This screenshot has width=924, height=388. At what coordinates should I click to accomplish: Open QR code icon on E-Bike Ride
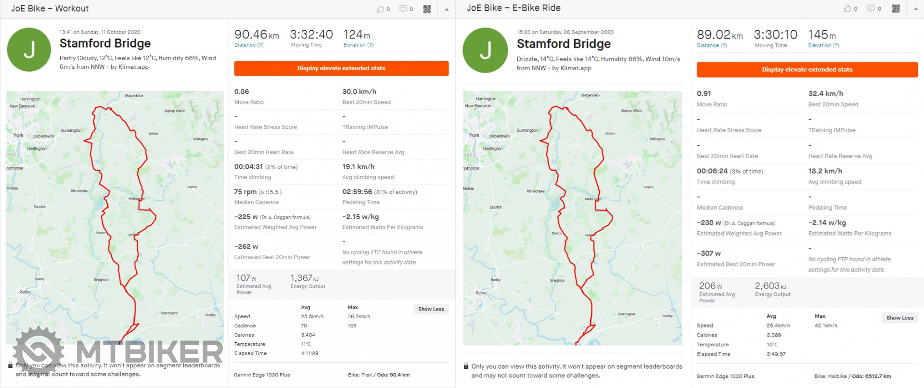[896, 9]
